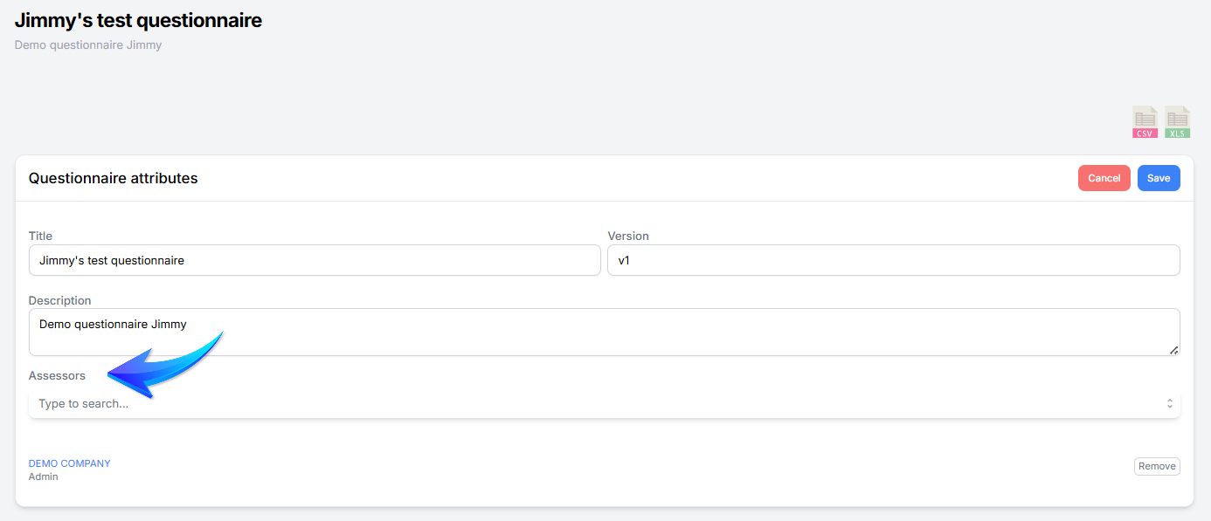Grab the Description textarea resize handle

[x=1173, y=350]
